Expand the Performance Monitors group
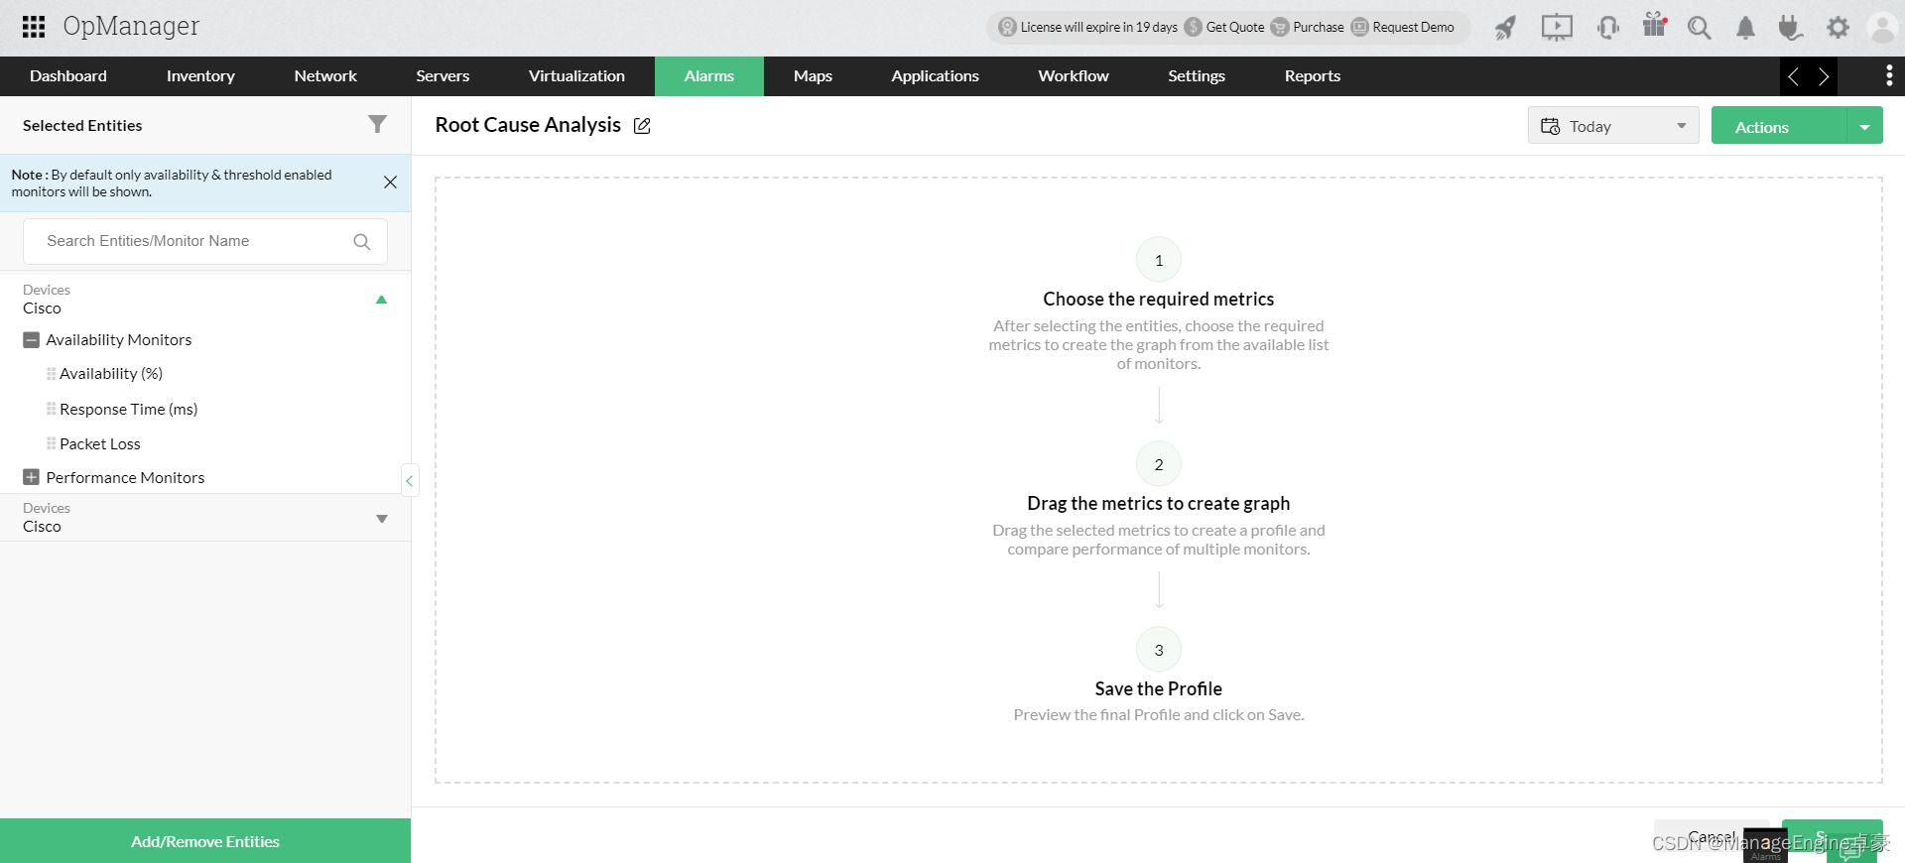 tap(31, 477)
